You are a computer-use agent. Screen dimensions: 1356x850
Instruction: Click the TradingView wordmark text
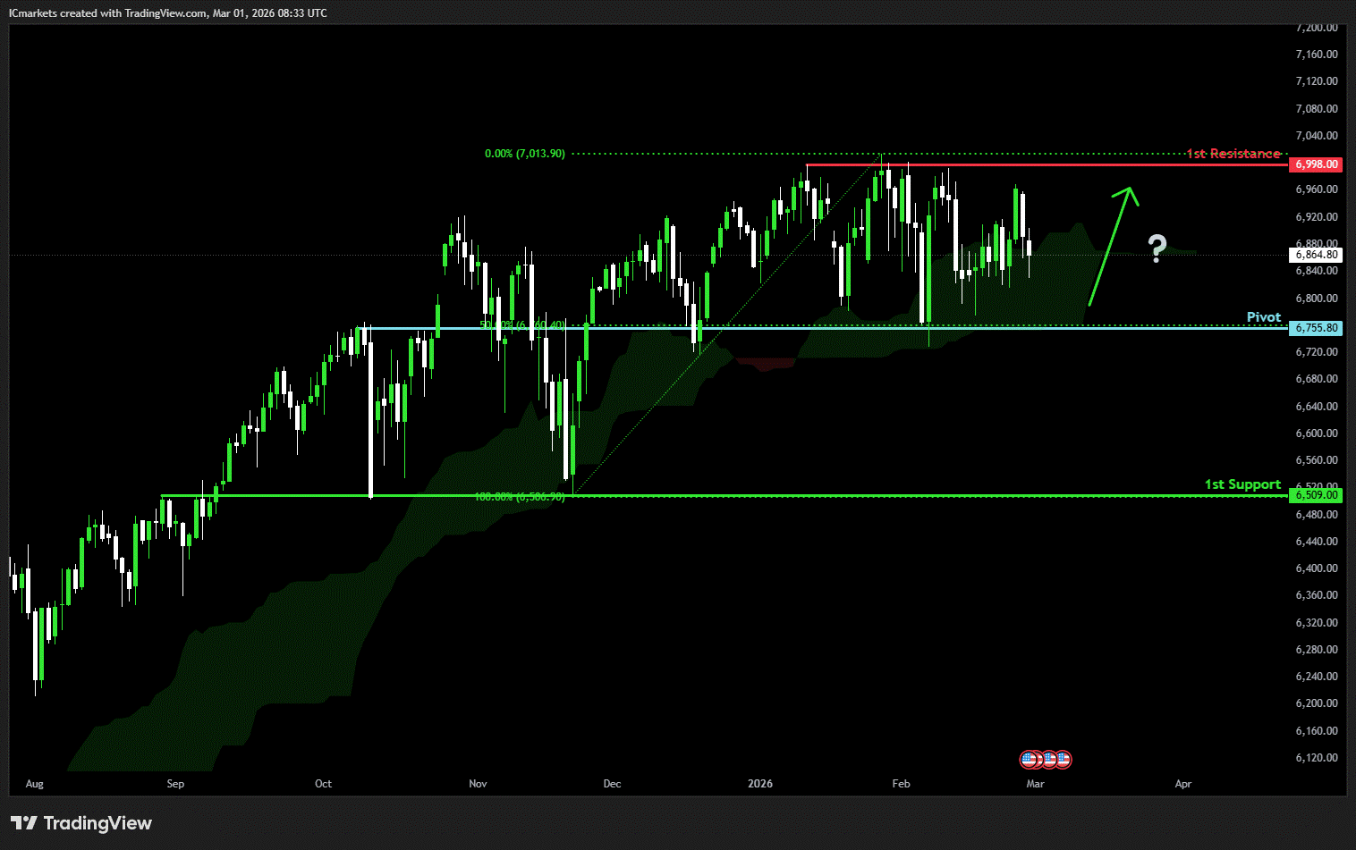click(x=97, y=823)
